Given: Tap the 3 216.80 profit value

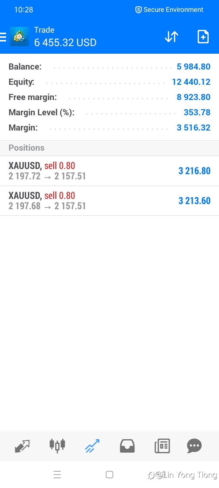Looking at the screenshot, I should (194, 171).
